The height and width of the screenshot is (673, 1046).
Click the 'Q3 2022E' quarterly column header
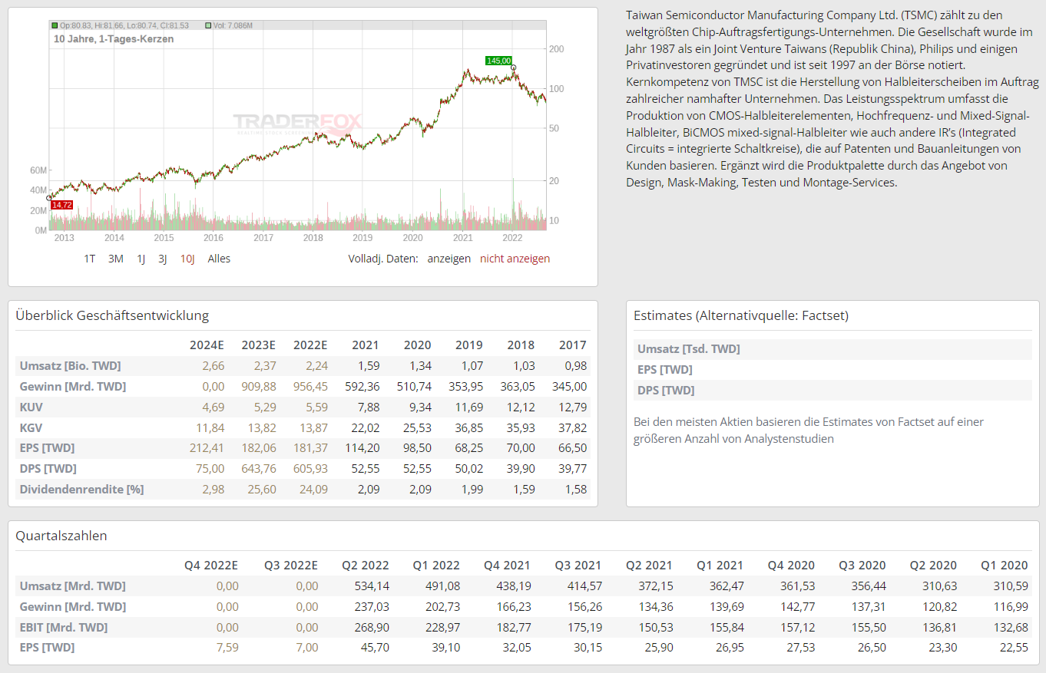pyautogui.click(x=291, y=565)
